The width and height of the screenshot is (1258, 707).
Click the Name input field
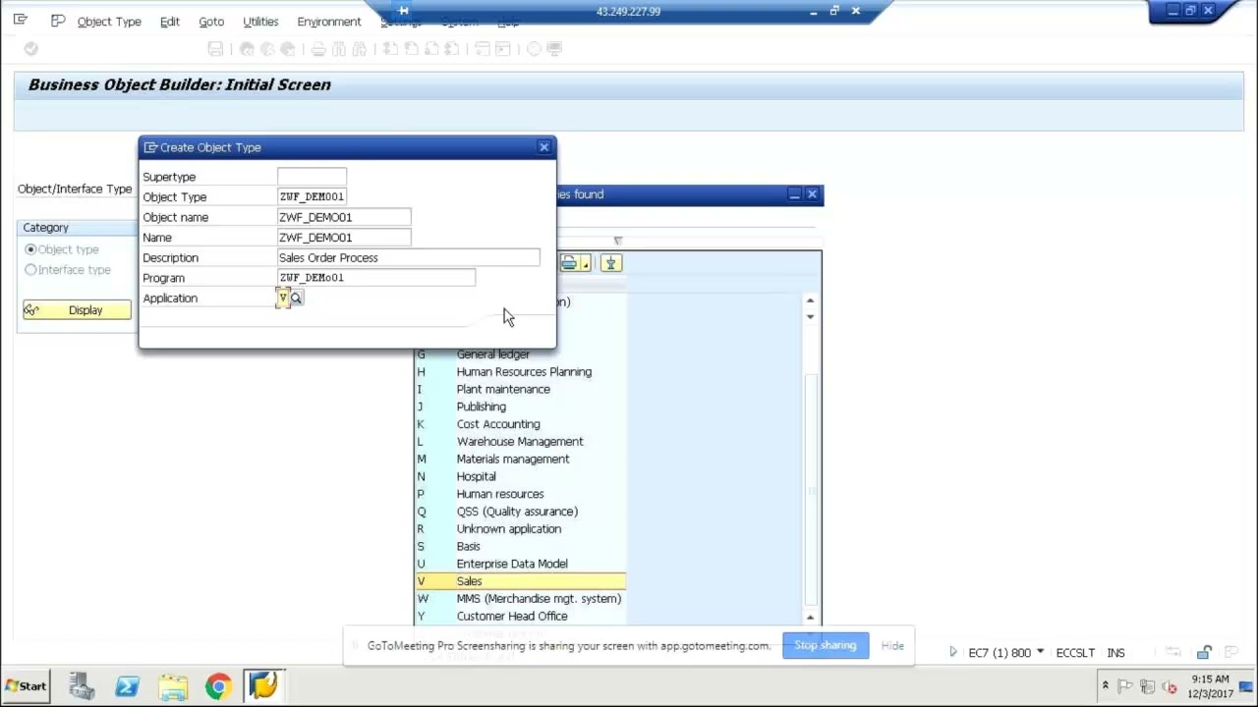[x=344, y=238]
